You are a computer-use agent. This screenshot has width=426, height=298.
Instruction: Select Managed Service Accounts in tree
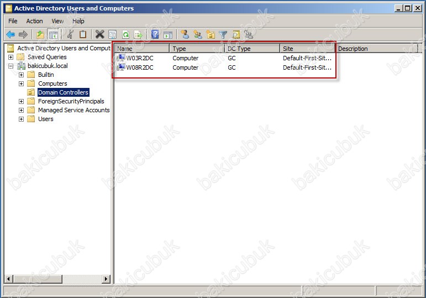(x=73, y=110)
